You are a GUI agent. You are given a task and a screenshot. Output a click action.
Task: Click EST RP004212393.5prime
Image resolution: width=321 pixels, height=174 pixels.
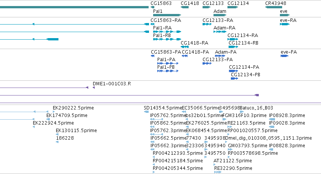pos(178,154)
